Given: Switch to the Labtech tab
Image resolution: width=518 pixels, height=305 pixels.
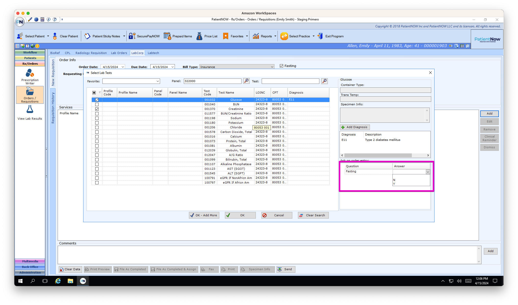Looking at the screenshot, I should coord(153,53).
